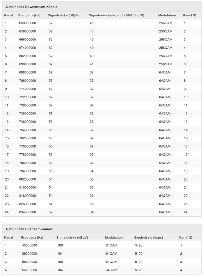The width and height of the screenshot is (204, 277).
Task: Click the upstream frequency 36200000 cell
Action: pos(29,254)
